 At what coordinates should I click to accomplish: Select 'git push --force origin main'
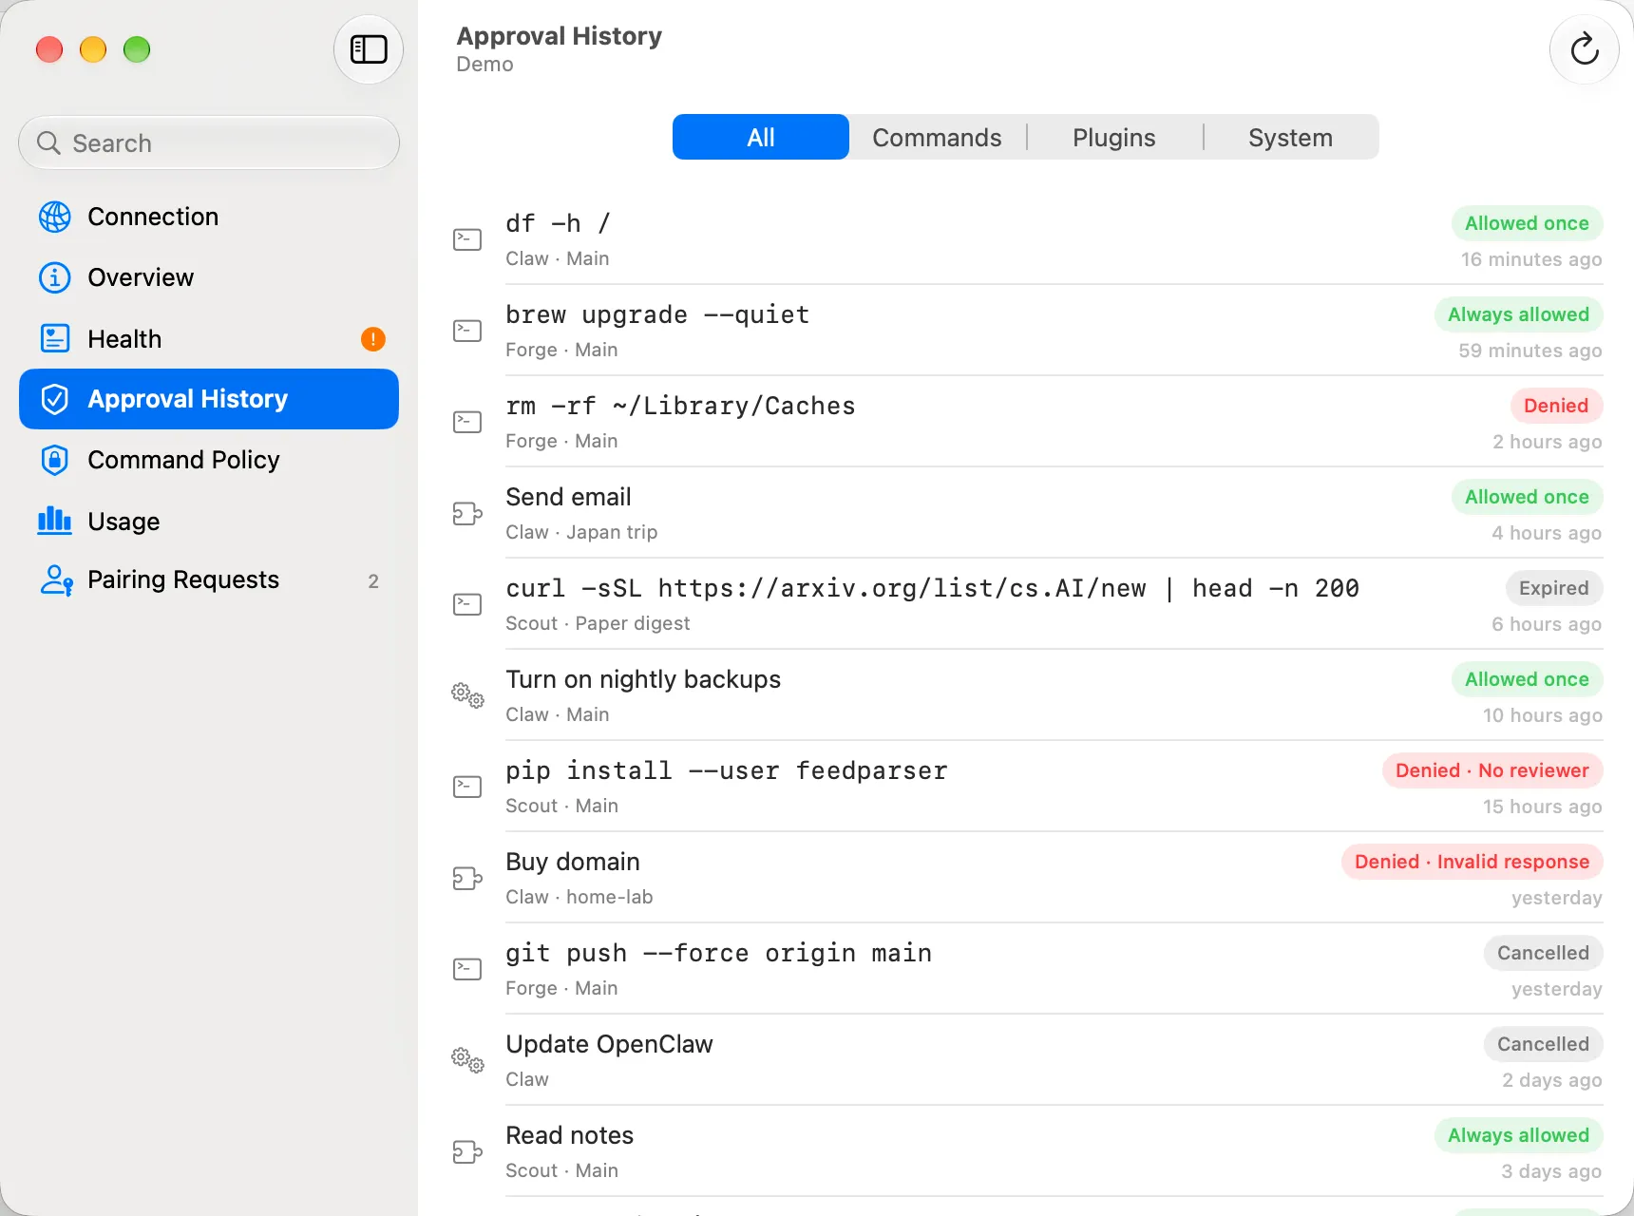[x=1026, y=969]
